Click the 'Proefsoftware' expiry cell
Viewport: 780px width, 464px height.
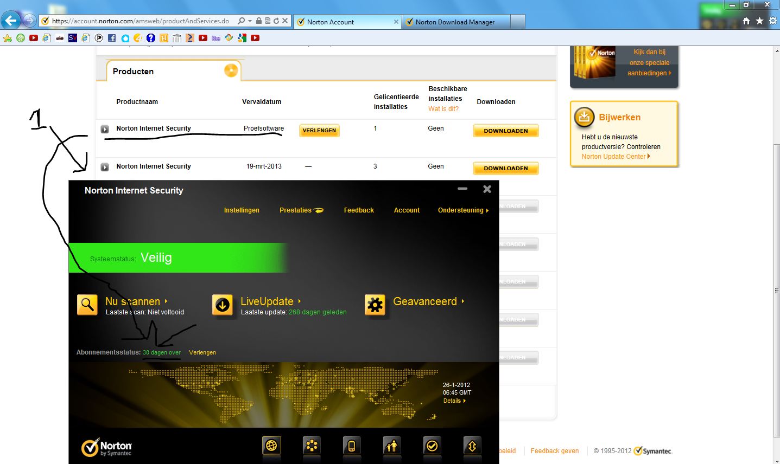pos(264,128)
